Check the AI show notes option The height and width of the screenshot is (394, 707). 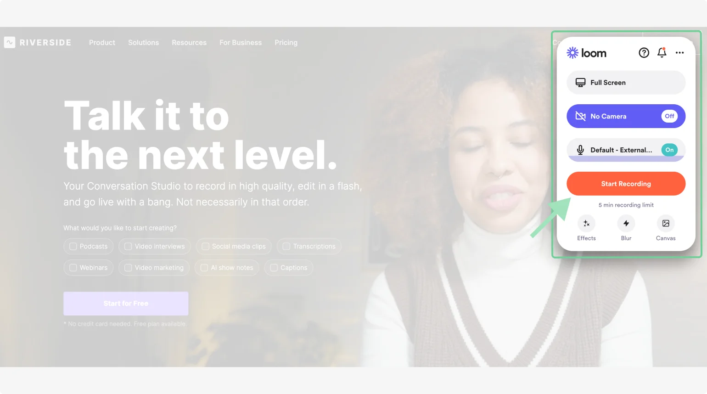tap(227, 268)
